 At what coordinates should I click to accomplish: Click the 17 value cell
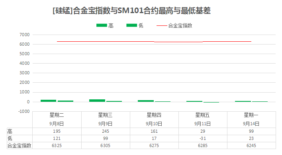154,138
